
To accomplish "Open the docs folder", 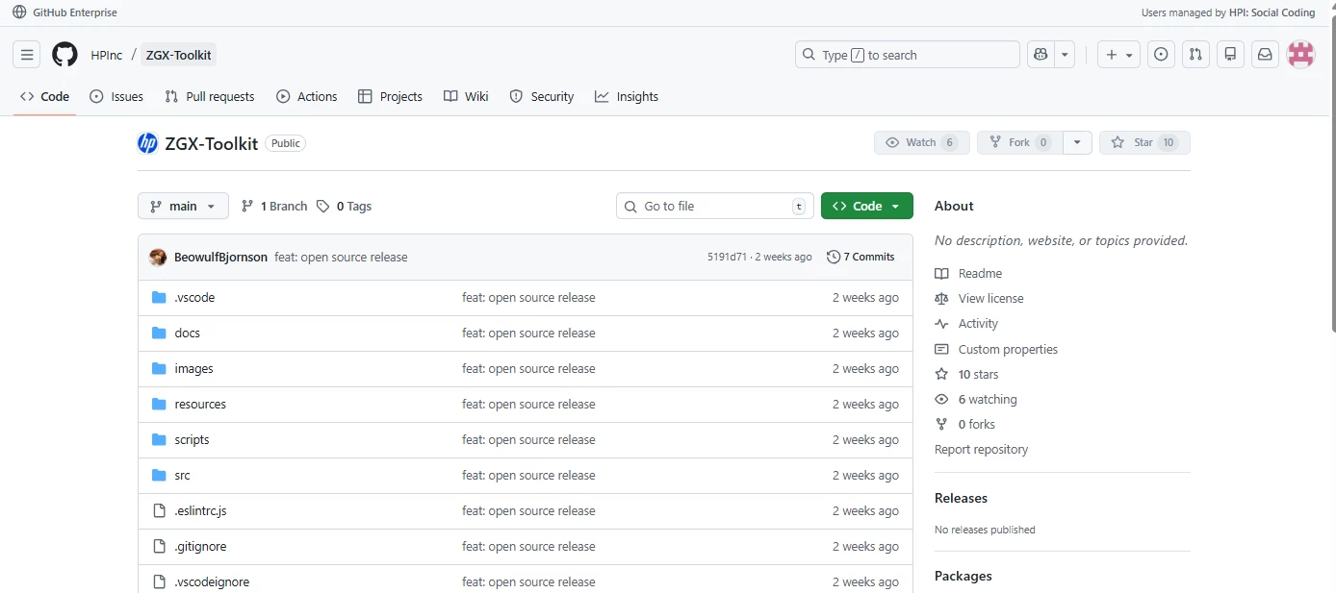I will (x=187, y=334).
